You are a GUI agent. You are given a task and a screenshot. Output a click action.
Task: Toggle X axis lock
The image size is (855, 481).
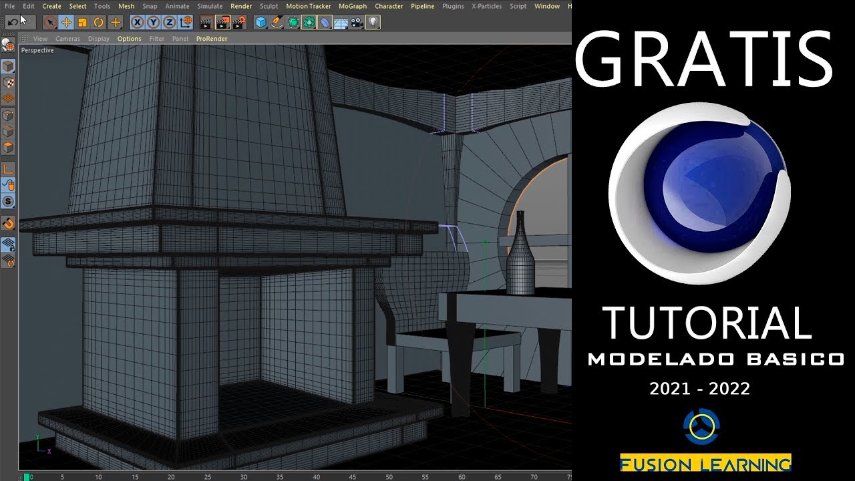[x=137, y=22]
